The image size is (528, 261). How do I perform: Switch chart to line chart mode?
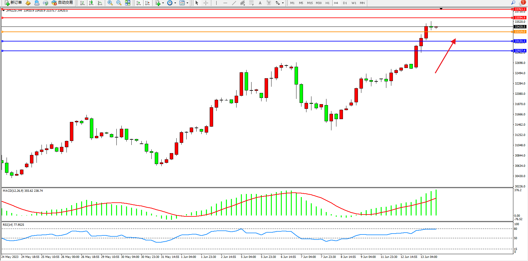[100, 3]
